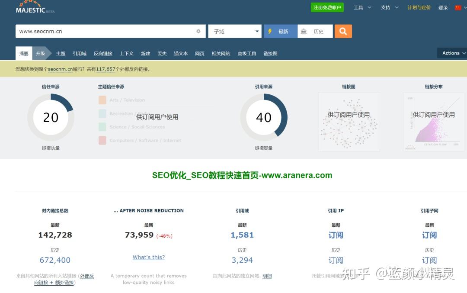
Task: Open the 引用域 referring domains tab
Action: pos(80,53)
